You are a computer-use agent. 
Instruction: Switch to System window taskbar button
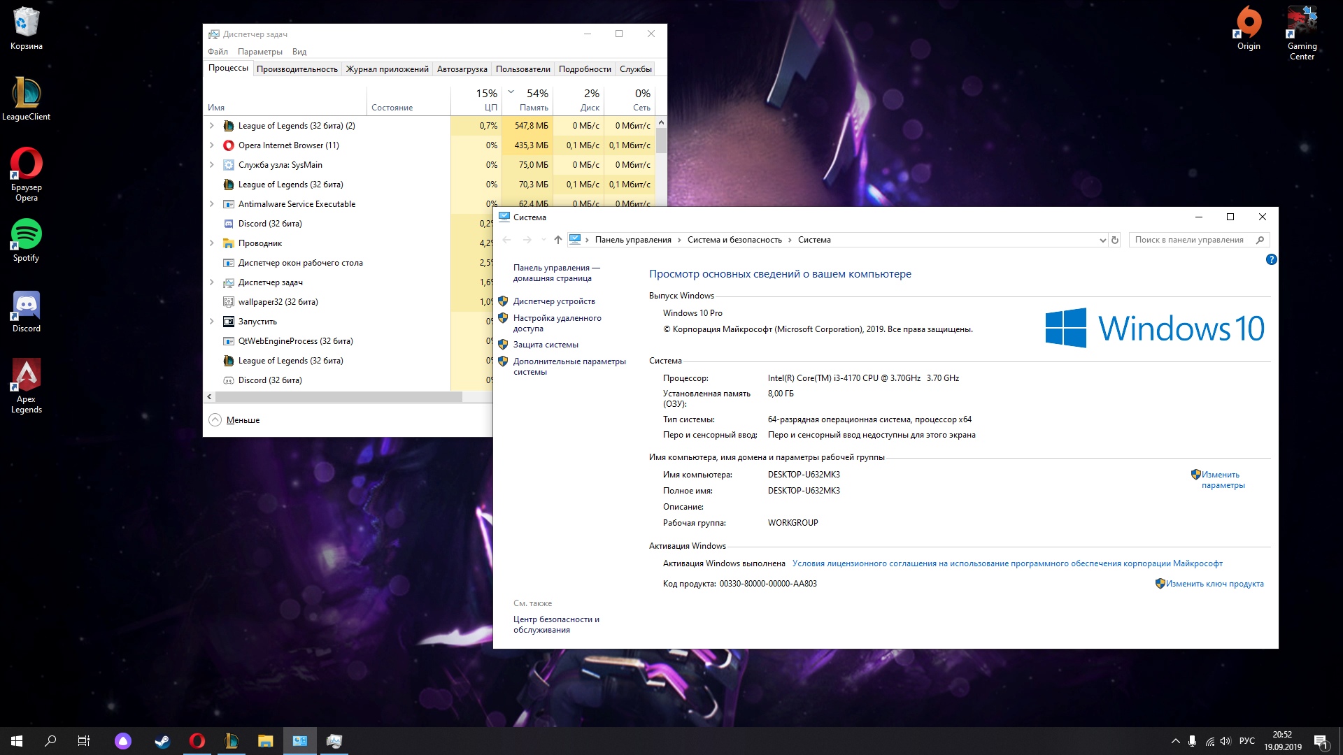pos(300,741)
